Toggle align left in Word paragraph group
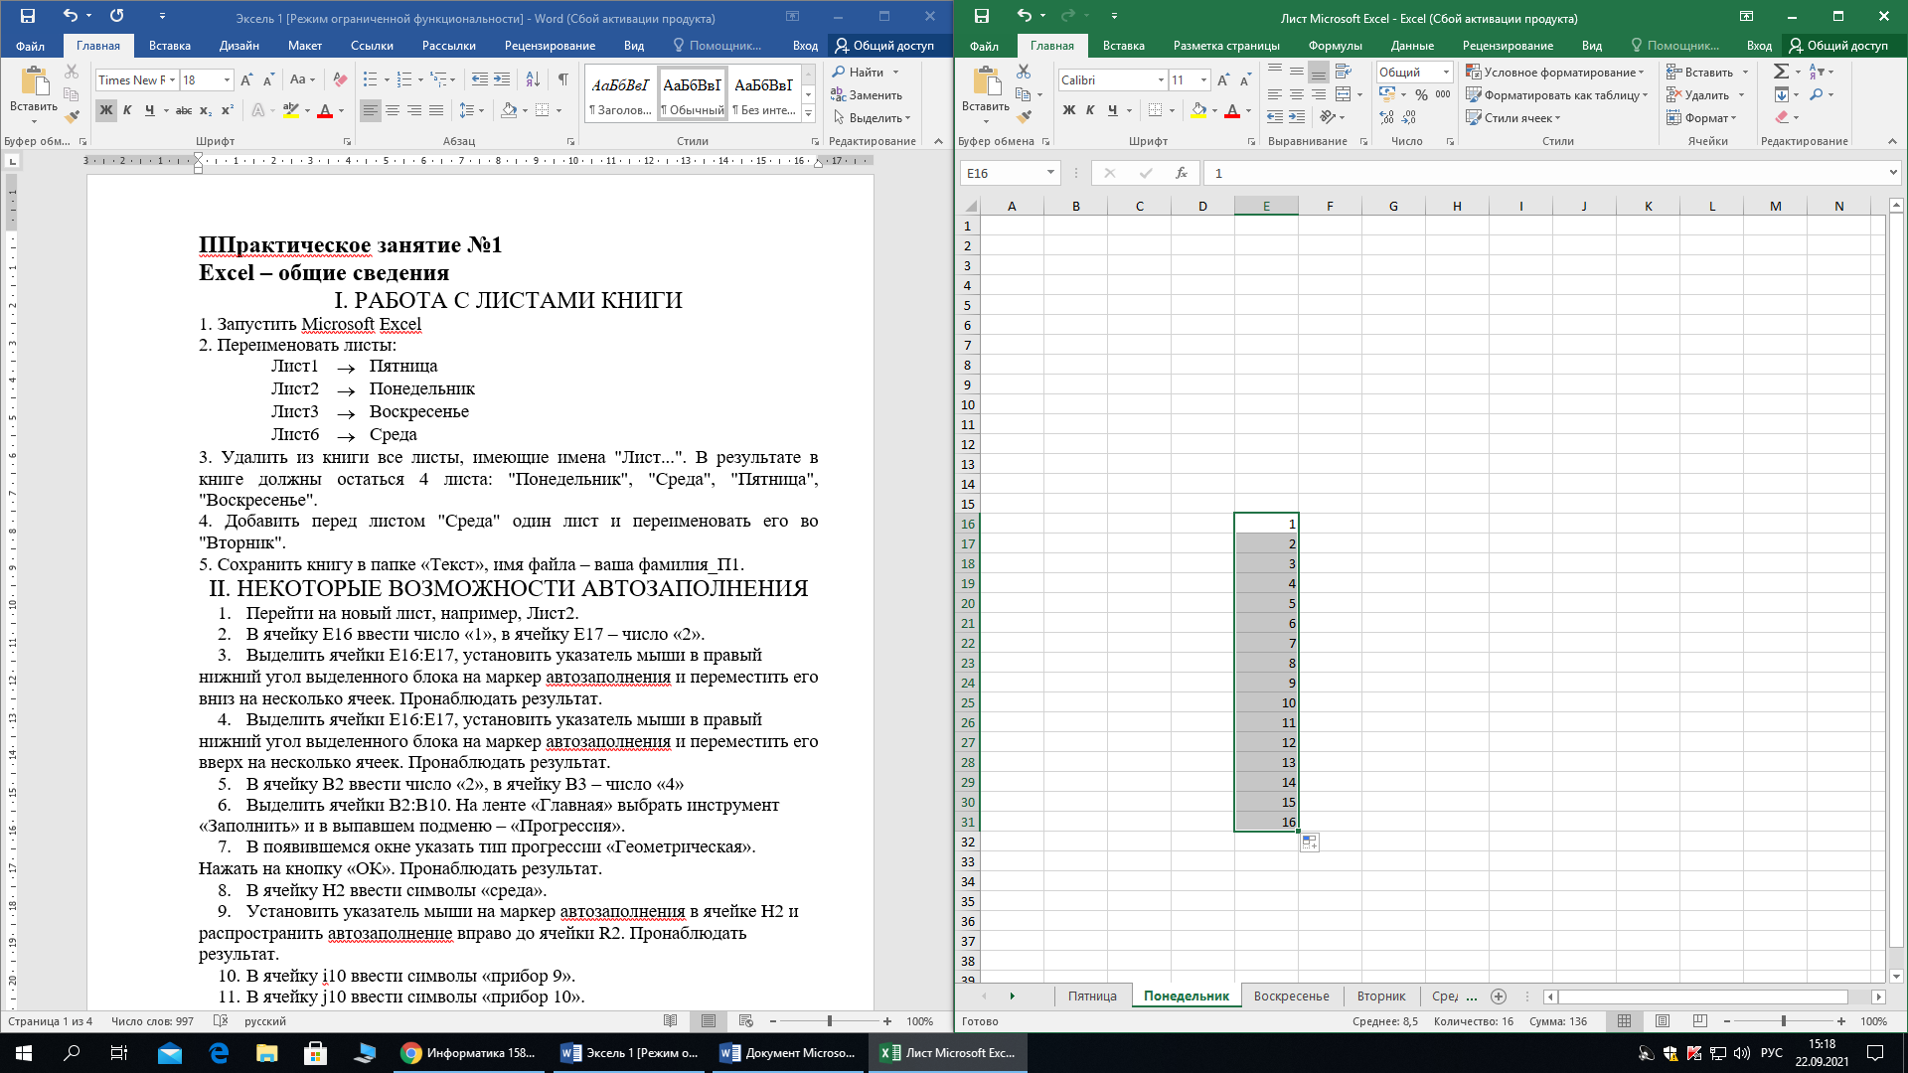1908x1073 pixels. (371, 110)
